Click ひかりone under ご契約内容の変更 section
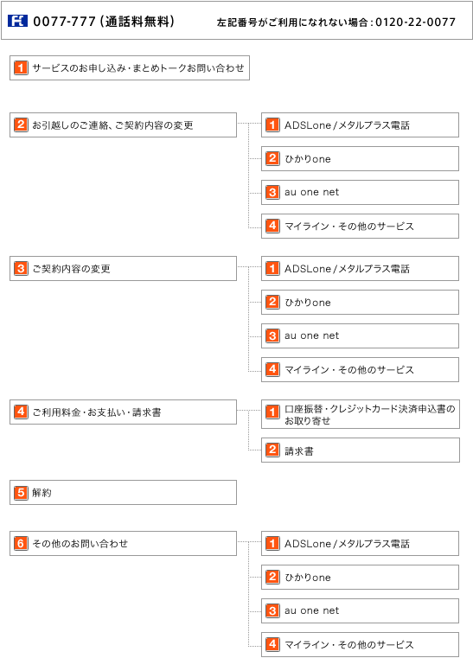 pos(360,302)
